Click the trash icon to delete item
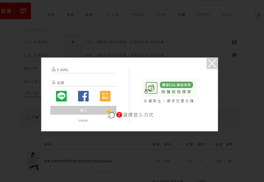This screenshot has height=182, width=264. click(x=230, y=161)
